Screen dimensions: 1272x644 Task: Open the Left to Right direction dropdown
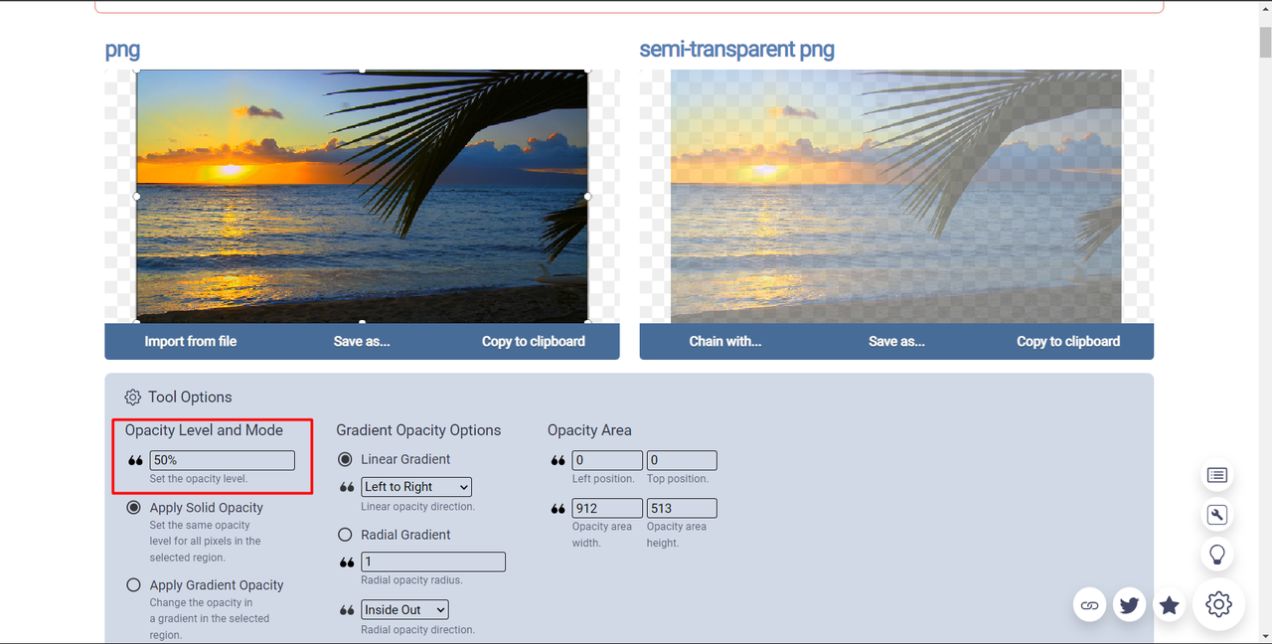click(416, 487)
